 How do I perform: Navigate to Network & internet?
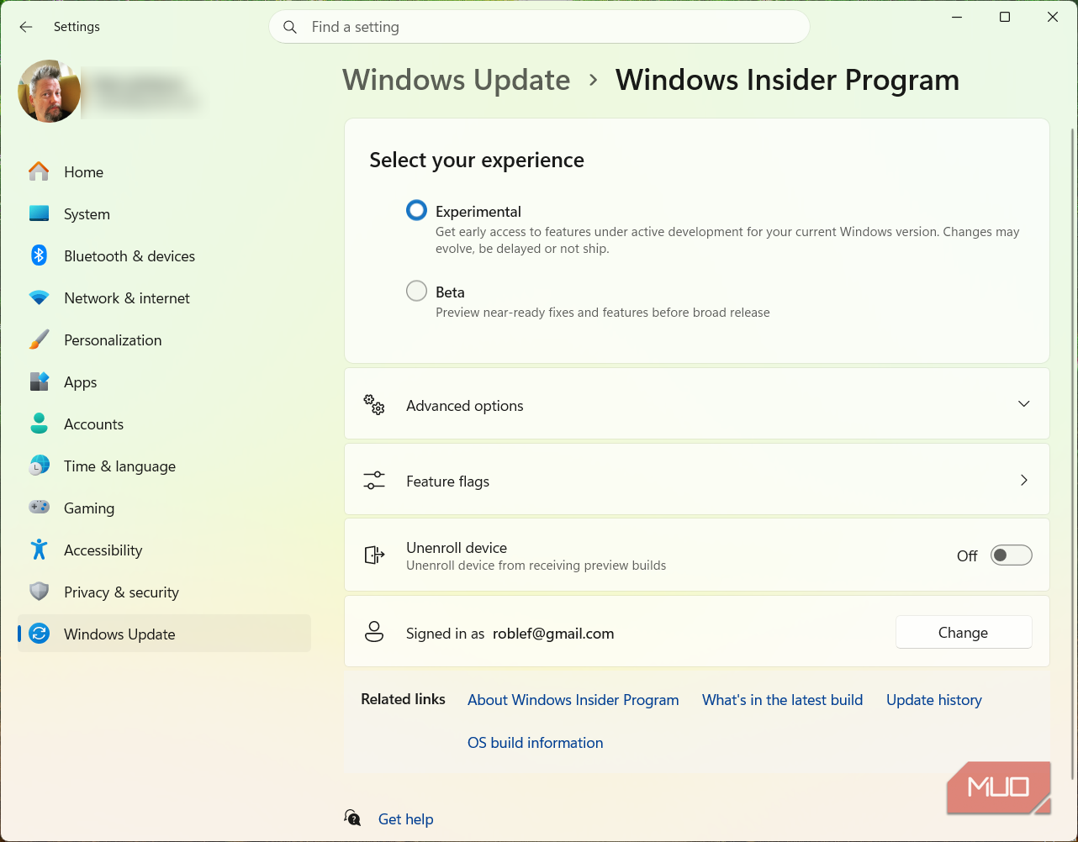(164, 297)
